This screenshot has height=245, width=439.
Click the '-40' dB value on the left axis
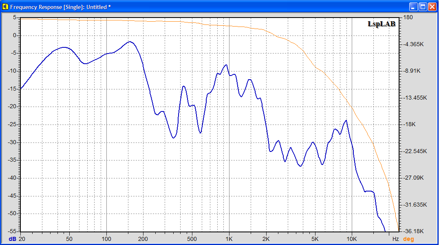click(12, 178)
